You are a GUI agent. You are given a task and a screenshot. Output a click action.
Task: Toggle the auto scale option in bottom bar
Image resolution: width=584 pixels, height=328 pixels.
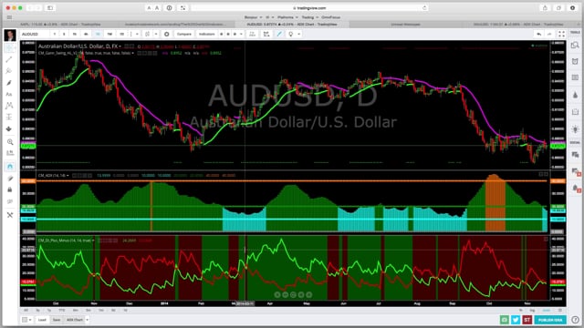coord(546,310)
